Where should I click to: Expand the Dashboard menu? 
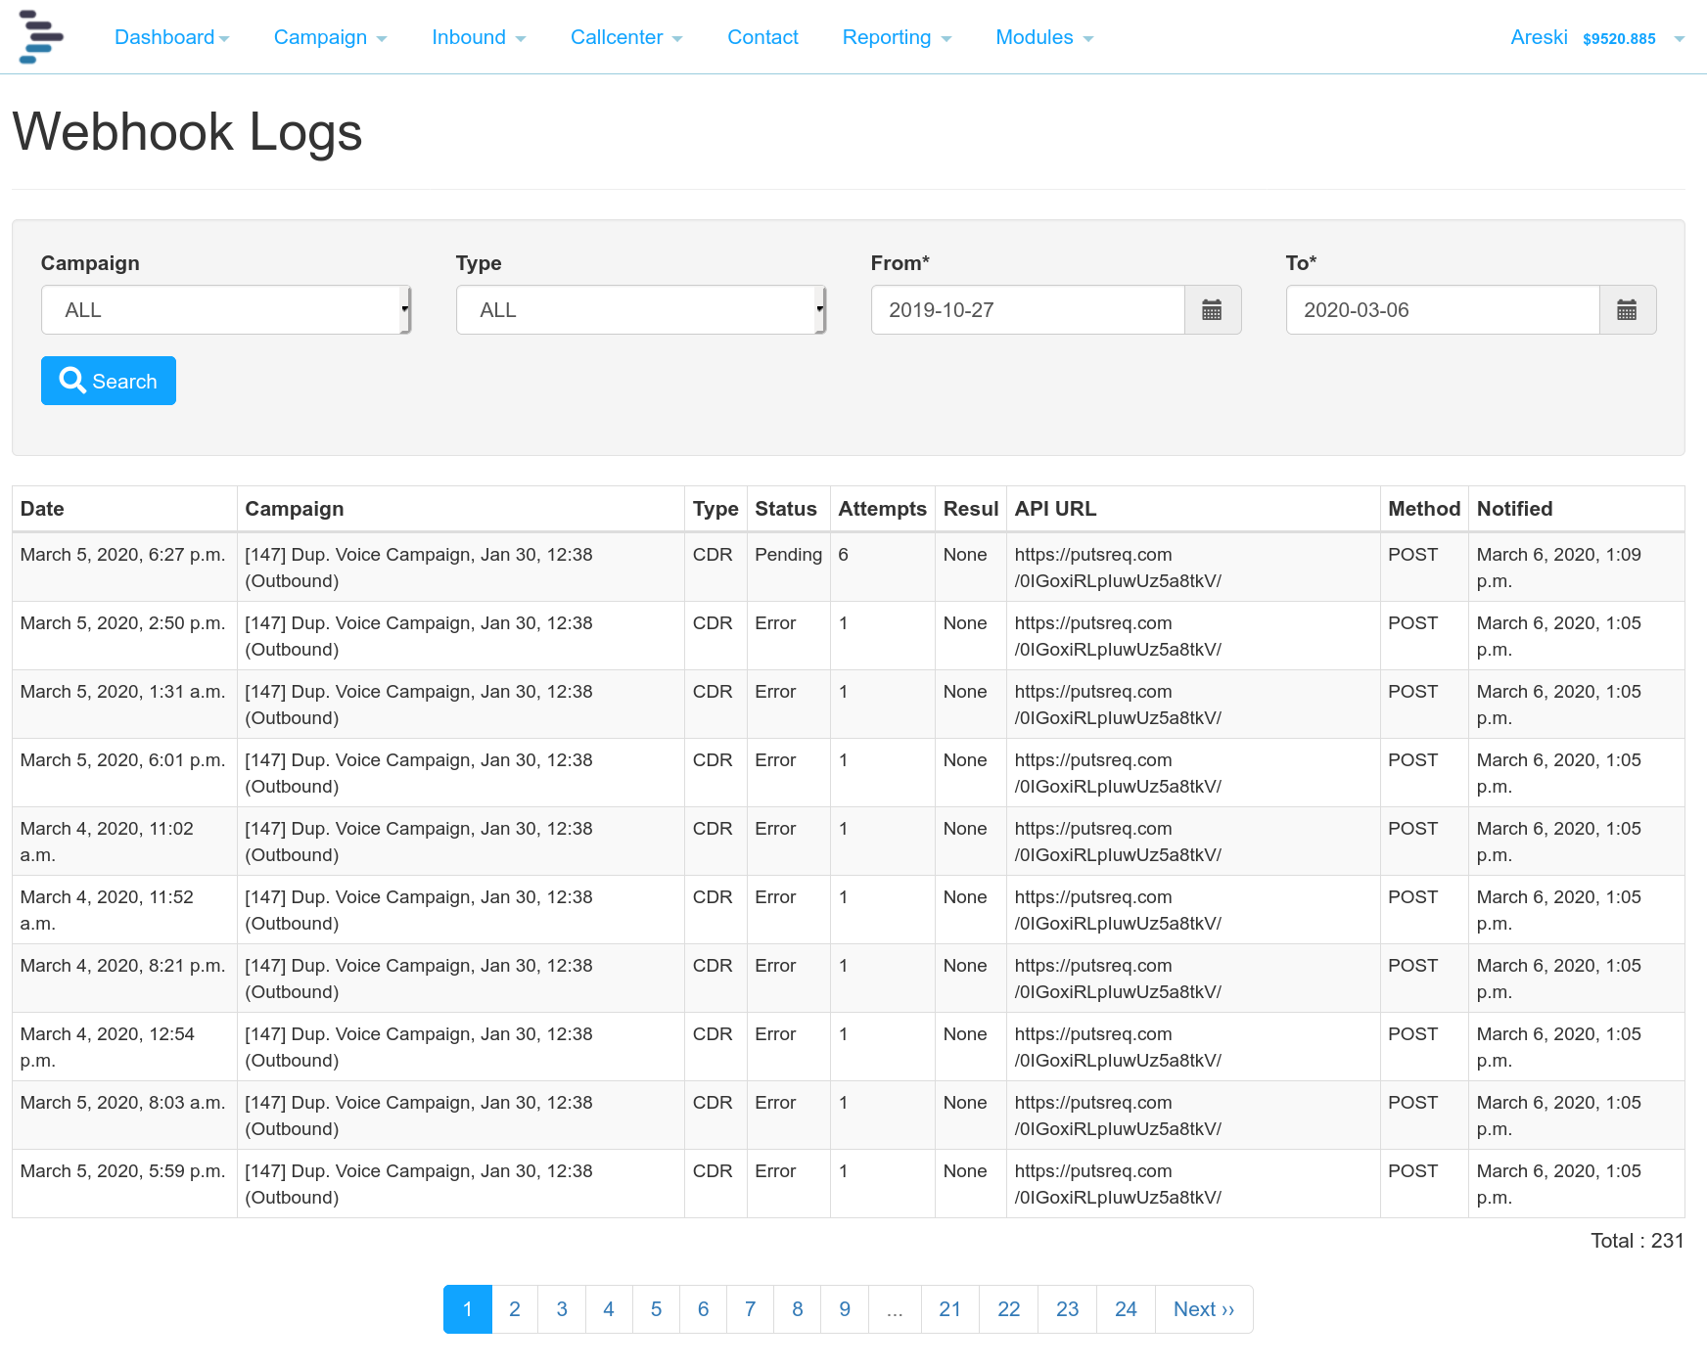[172, 37]
